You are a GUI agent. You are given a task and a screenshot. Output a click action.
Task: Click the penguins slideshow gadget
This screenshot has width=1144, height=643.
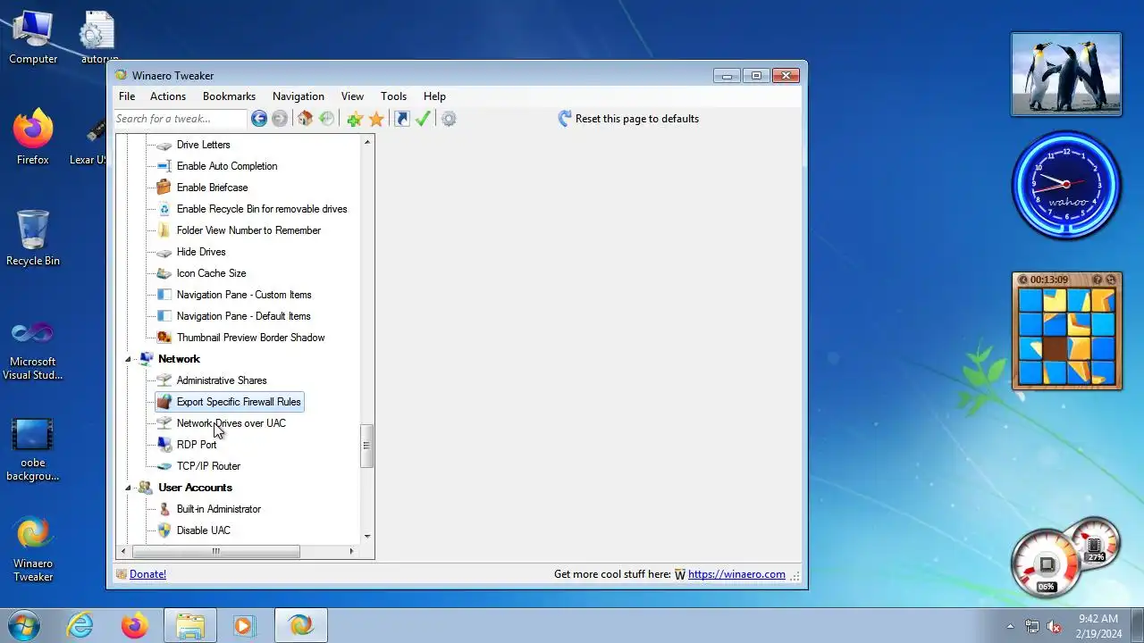1066,74
